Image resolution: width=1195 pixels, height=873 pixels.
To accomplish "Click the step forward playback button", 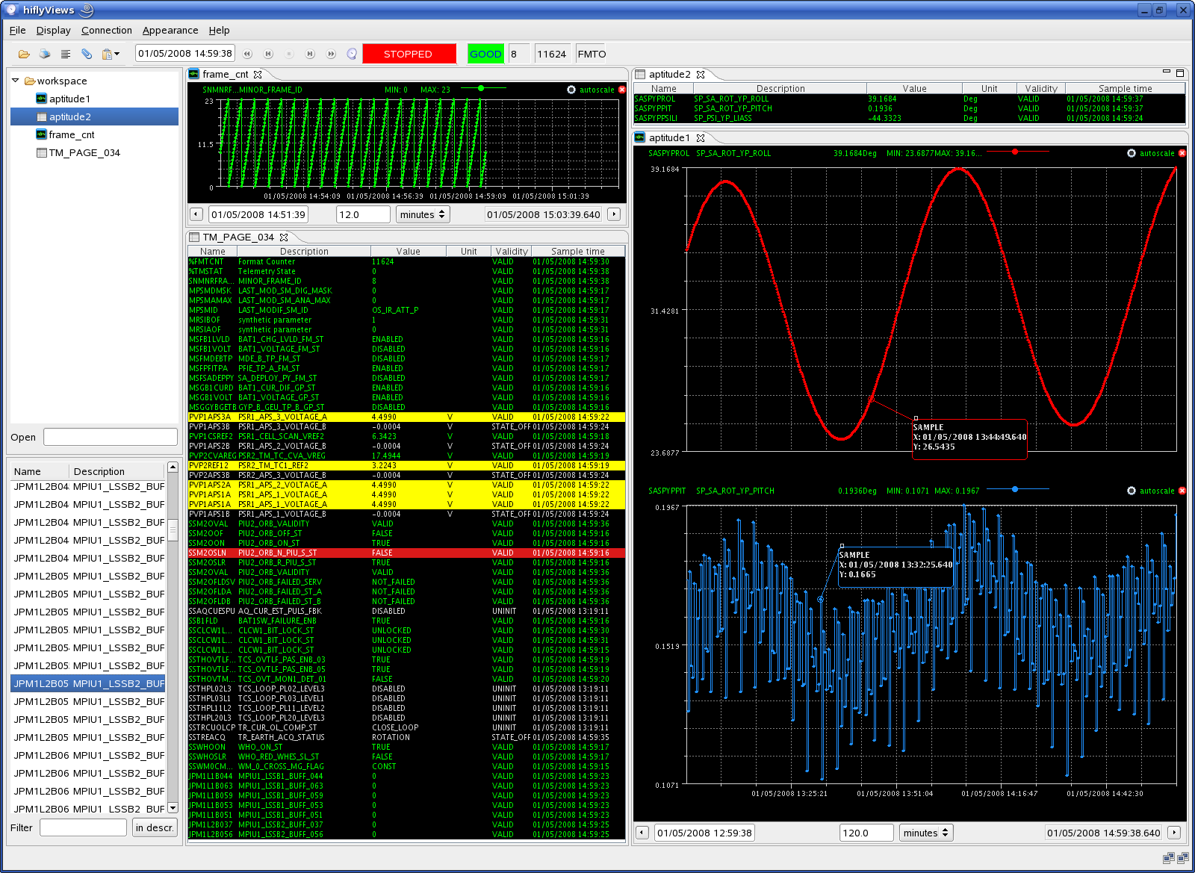I will tap(310, 54).
